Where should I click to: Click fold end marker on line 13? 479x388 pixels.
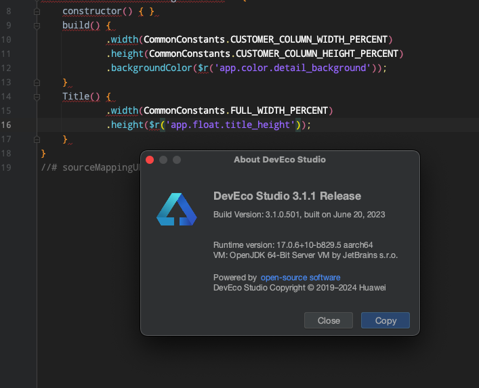37,83
